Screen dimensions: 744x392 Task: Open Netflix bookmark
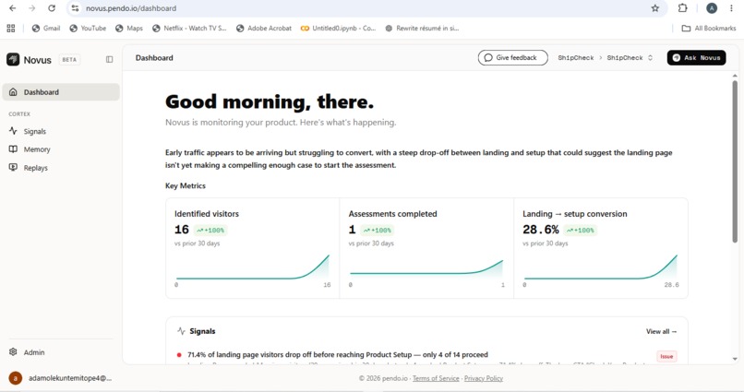click(x=189, y=29)
